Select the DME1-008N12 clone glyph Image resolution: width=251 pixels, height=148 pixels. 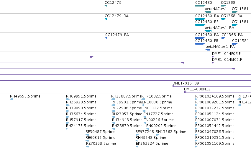tap(185, 92)
